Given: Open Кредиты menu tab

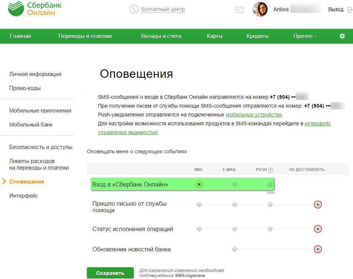Looking at the screenshot, I should point(257,36).
